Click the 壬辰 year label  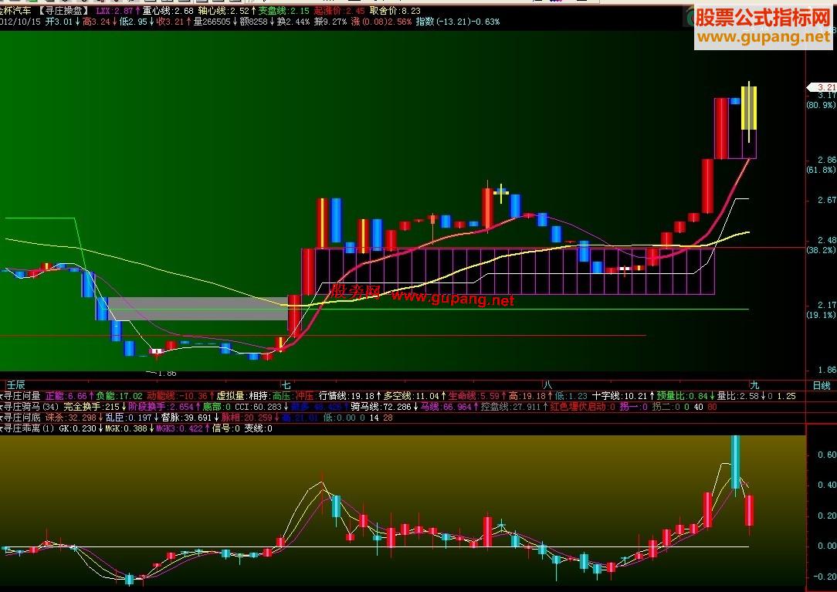coord(15,385)
